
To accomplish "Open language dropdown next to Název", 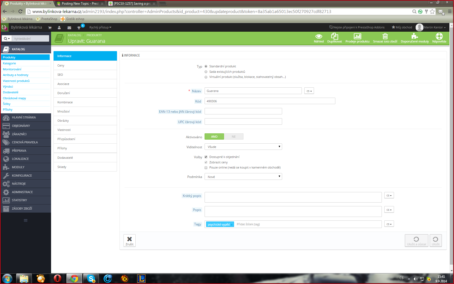I will 309,91.
